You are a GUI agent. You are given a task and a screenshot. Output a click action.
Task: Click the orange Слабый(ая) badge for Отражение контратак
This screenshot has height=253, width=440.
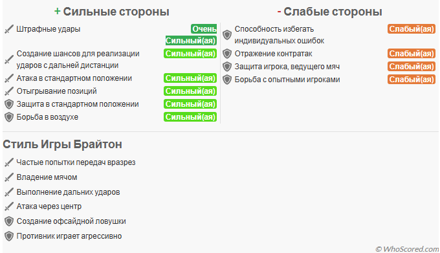tap(412, 54)
